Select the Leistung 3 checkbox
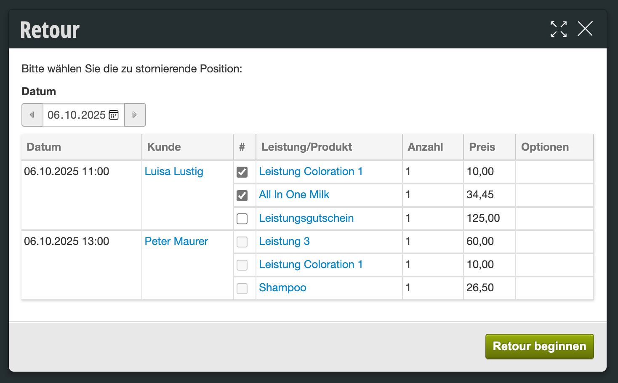Image resolution: width=618 pixels, height=383 pixels. [242, 242]
